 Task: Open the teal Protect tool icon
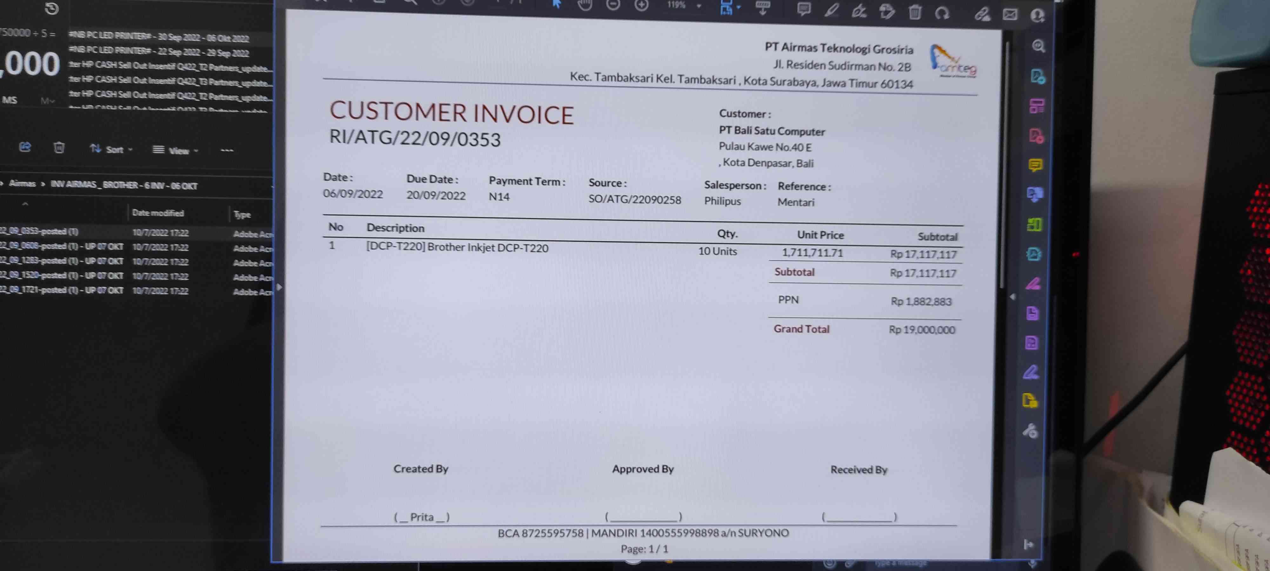coord(1034,254)
